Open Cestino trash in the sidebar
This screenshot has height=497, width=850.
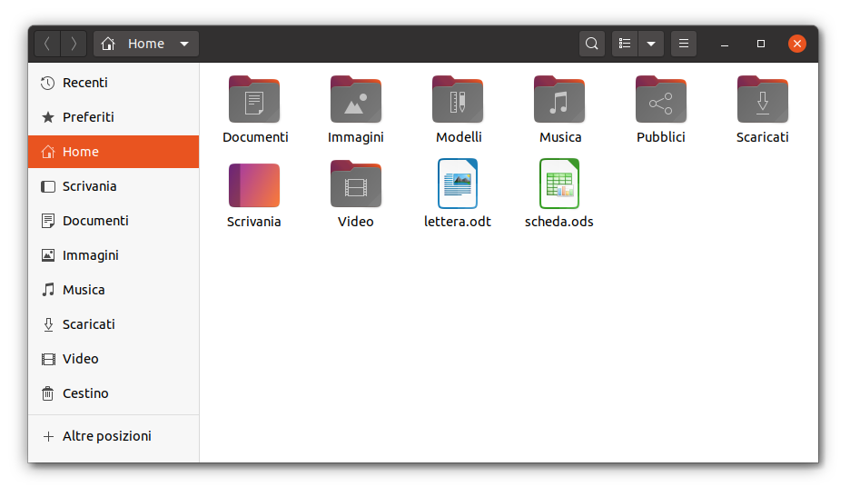tap(85, 393)
